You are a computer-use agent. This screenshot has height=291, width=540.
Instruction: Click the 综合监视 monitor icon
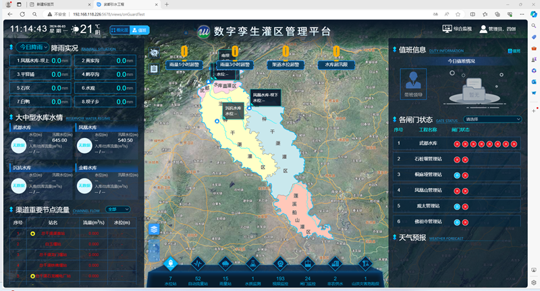pyautogui.click(x=447, y=29)
